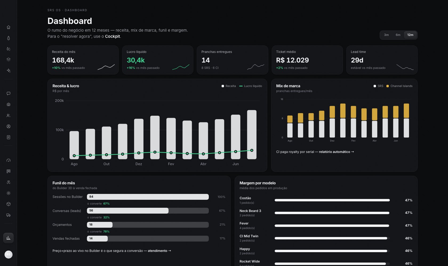Open the 3D box package icon

(9, 204)
